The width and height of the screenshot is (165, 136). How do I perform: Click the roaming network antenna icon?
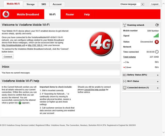125,25
